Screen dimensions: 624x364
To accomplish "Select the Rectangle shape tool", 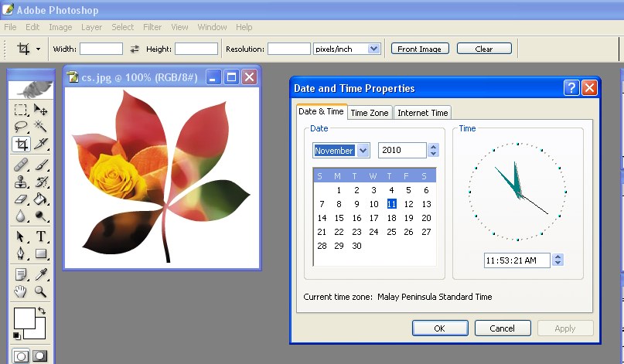I will click(40, 253).
